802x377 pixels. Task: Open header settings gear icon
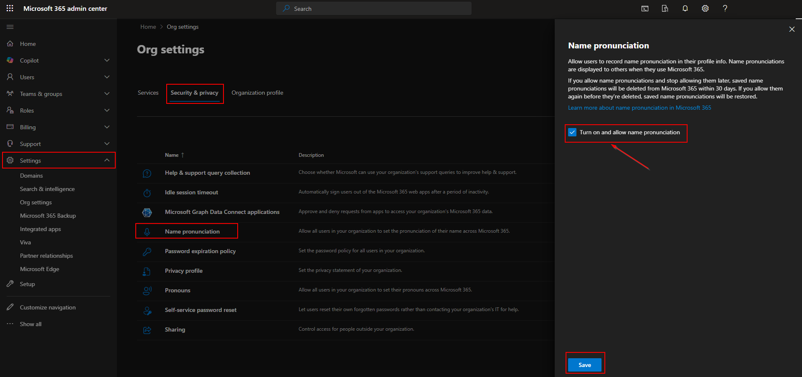point(705,8)
